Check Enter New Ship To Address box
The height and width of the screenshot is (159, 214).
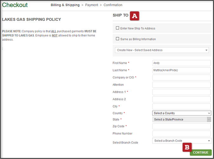click(117, 28)
